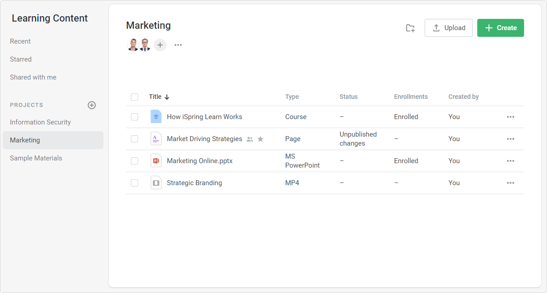The height and width of the screenshot is (293, 547).
Task: Click the Marketing Online.pptx PowerPoint file icon
Action: [156, 161]
